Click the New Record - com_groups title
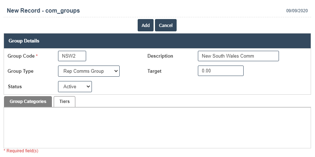 click(x=43, y=11)
